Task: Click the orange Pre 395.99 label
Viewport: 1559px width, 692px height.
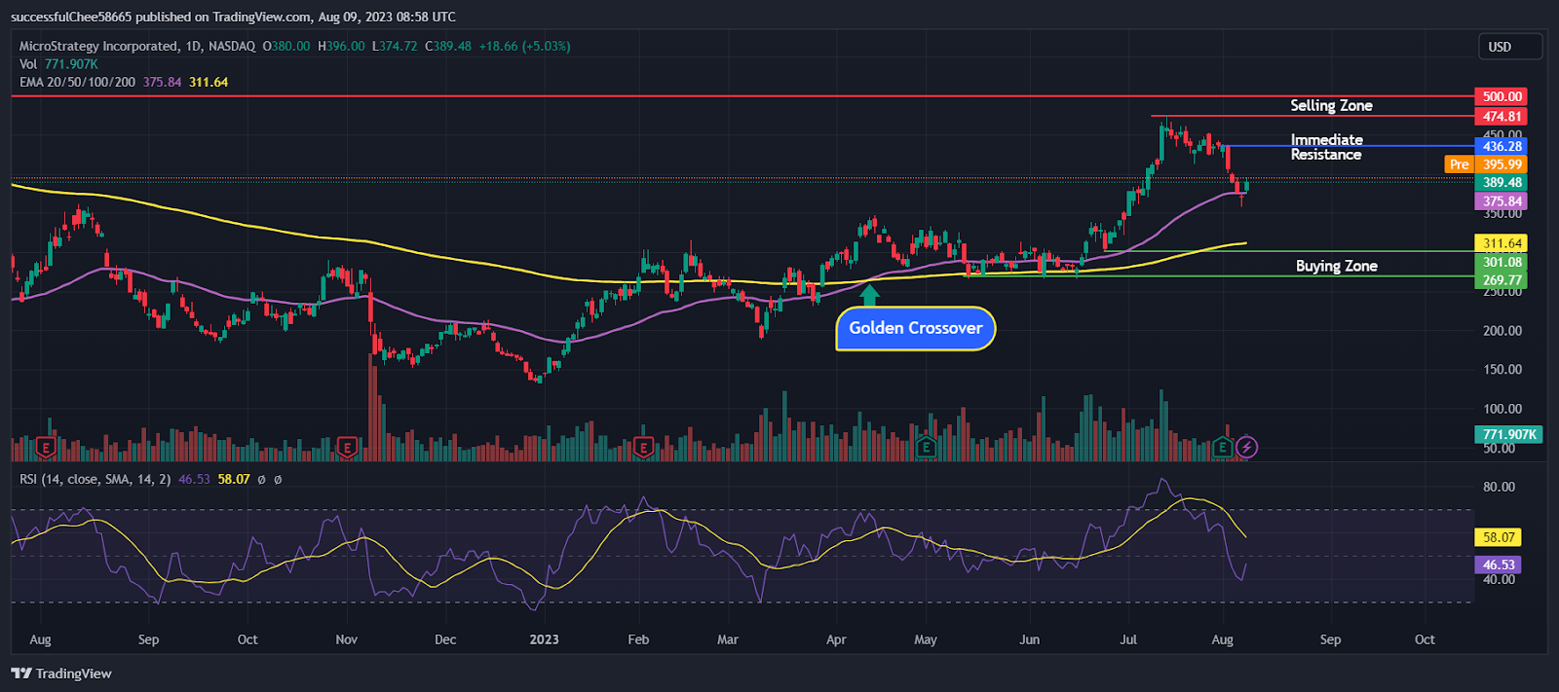Action: (1486, 164)
